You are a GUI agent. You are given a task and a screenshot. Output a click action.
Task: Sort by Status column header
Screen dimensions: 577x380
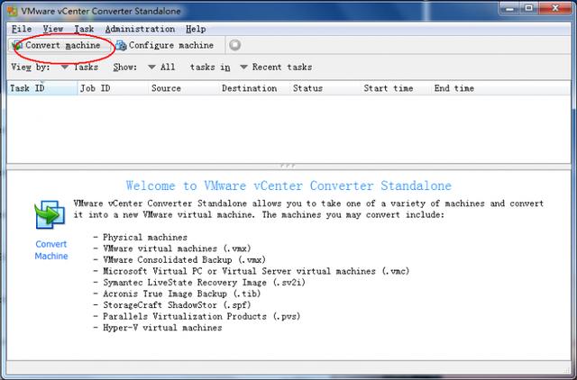[325, 88]
